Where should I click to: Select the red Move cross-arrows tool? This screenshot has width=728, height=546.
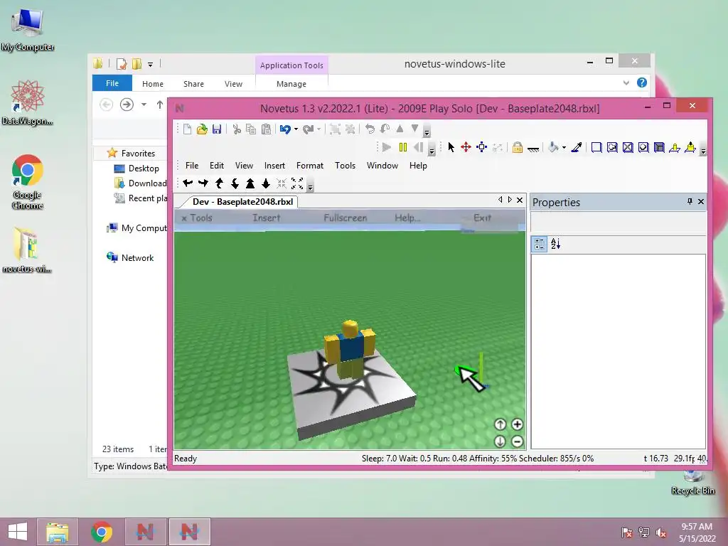pos(466,147)
